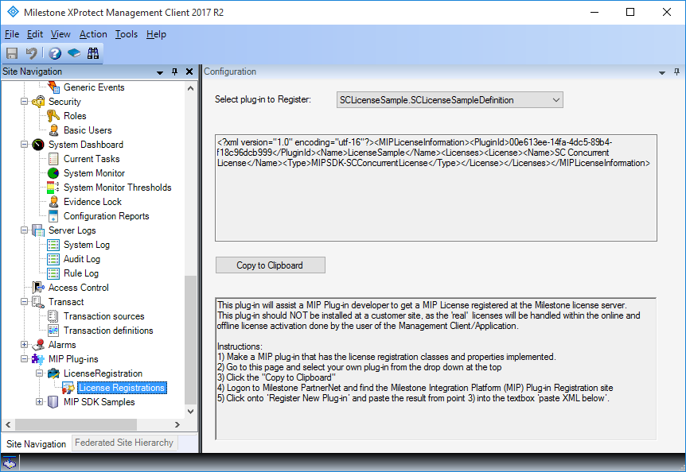686x472 pixels.
Task: Click tree horizontal scroll left arrow
Action: click(x=8, y=424)
